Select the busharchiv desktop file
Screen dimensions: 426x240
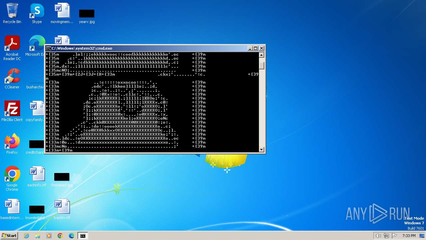click(x=35, y=85)
